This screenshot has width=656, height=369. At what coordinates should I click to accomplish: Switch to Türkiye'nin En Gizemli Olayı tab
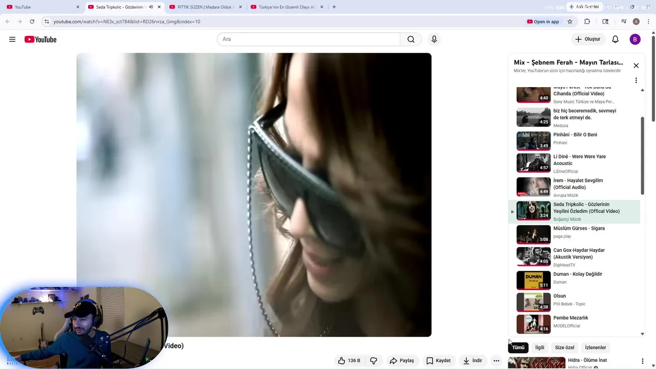(286, 7)
